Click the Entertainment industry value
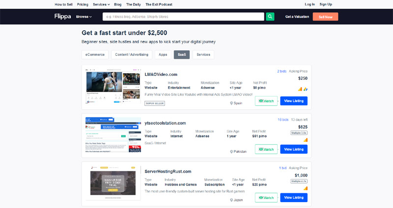The height and width of the screenshot is (208, 393). (x=179, y=88)
